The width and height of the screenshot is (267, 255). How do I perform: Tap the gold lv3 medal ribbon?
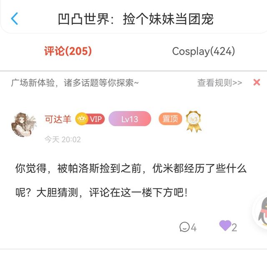coord(194,121)
